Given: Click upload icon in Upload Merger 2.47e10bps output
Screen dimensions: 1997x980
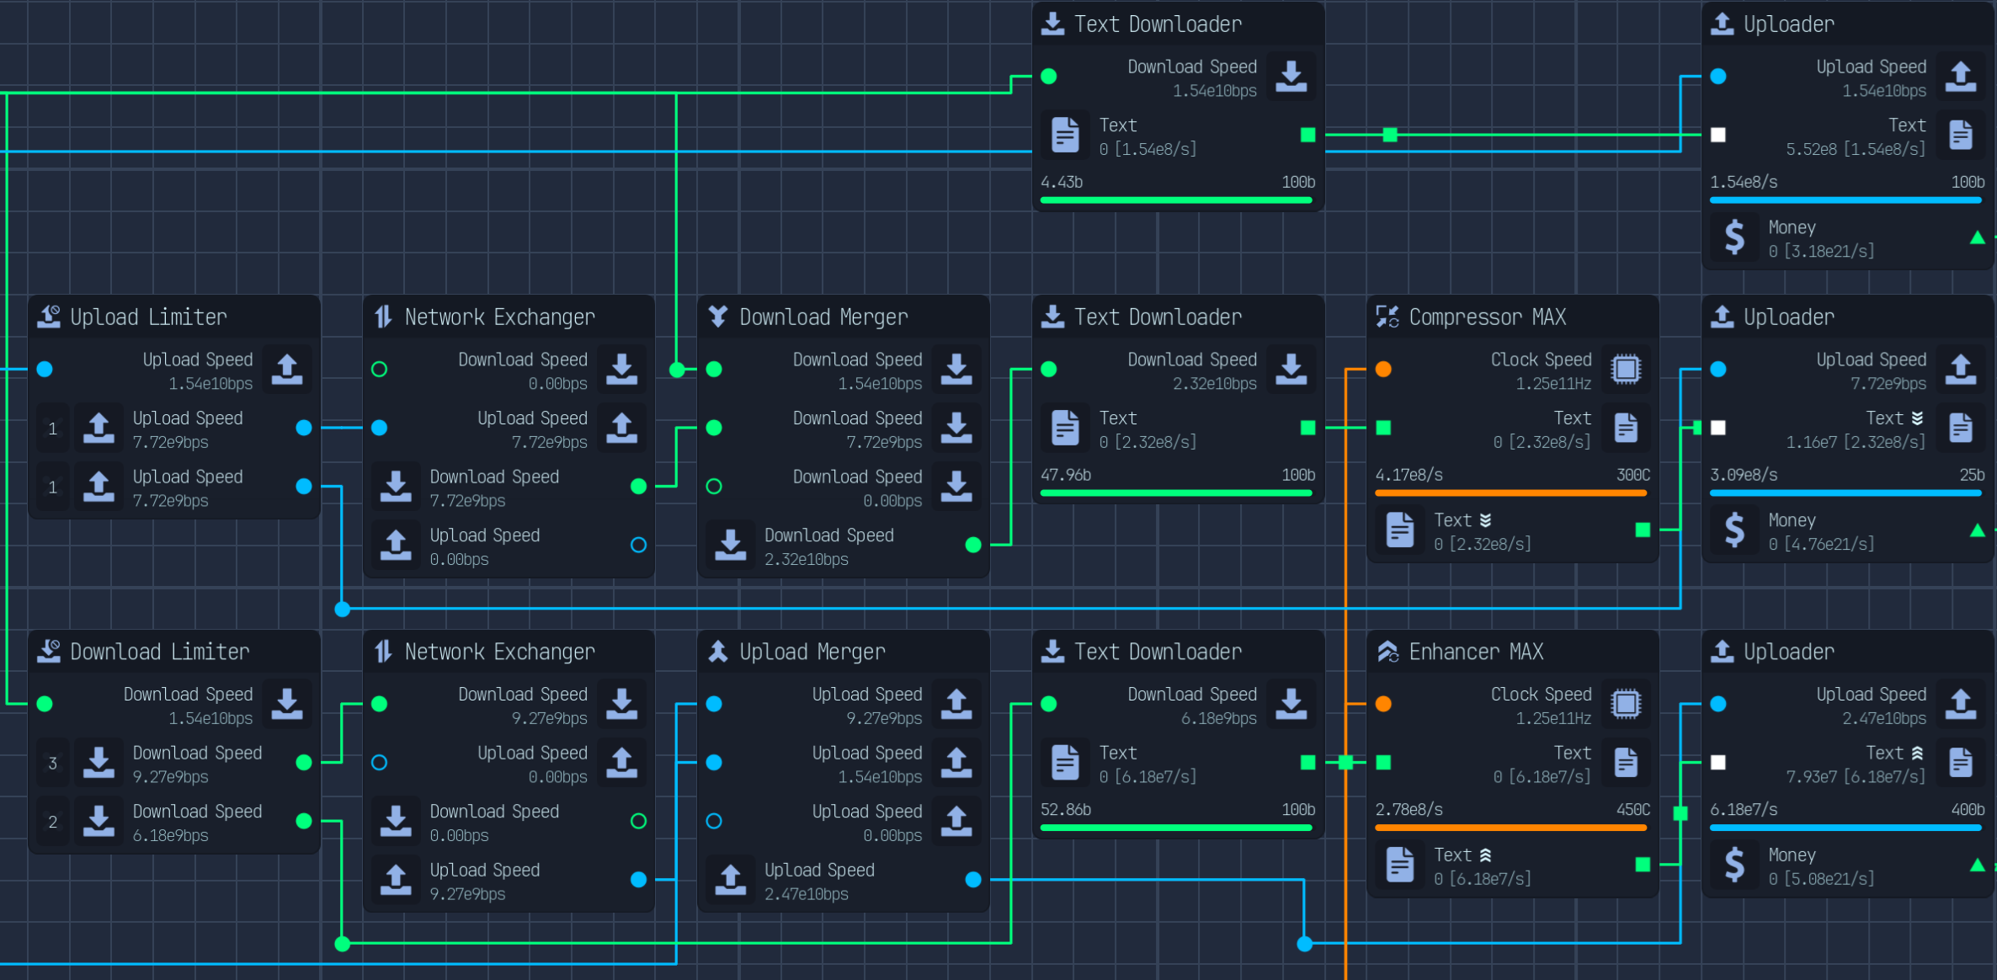Looking at the screenshot, I should coord(731,880).
